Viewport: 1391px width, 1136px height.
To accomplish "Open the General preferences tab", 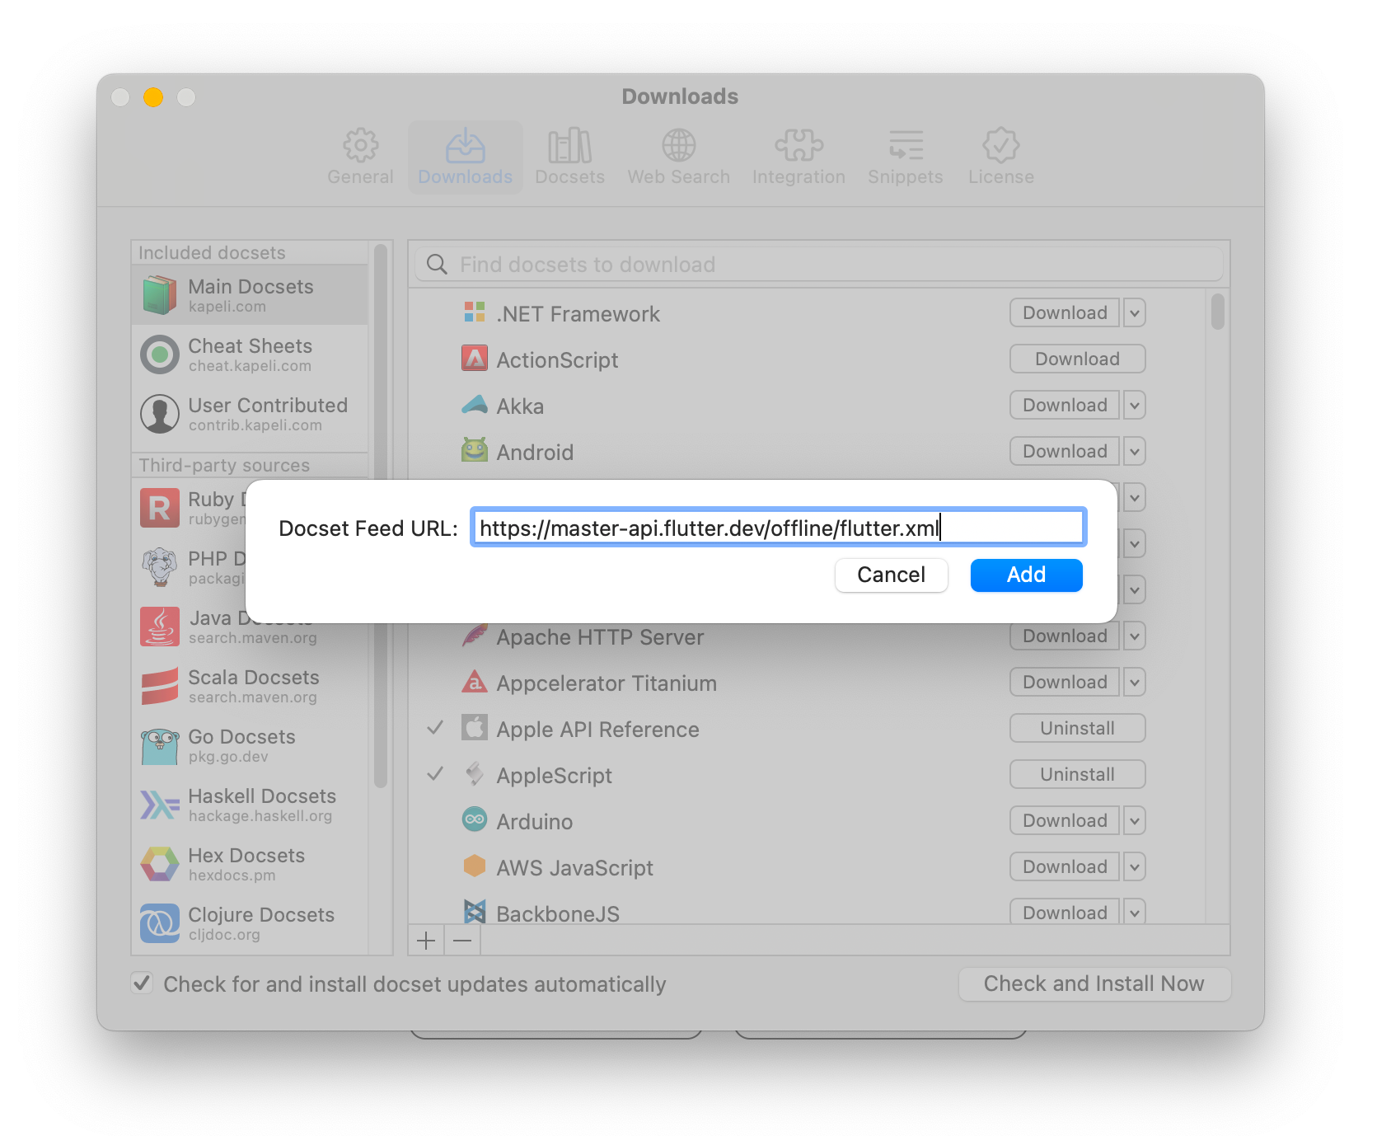I will click(x=360, y=157).
